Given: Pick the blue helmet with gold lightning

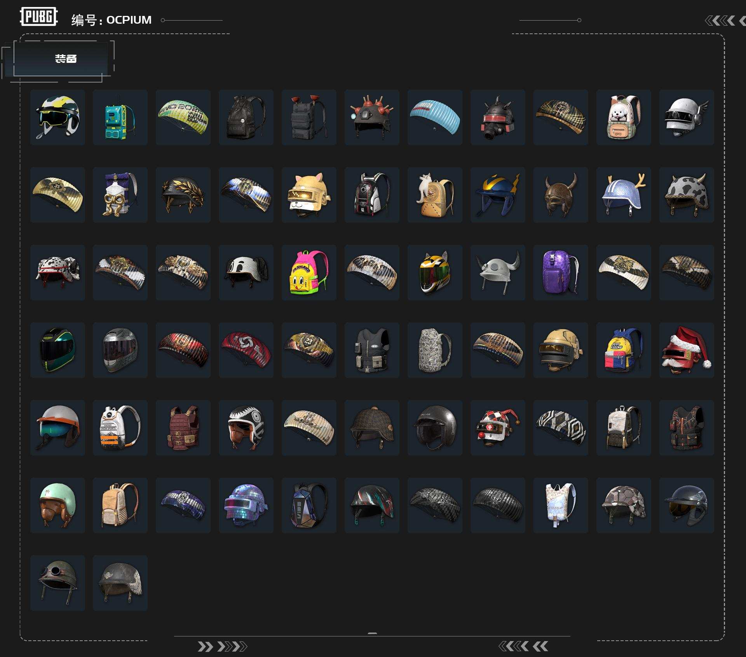Looking at the screenshot, I should coord(498,195).
